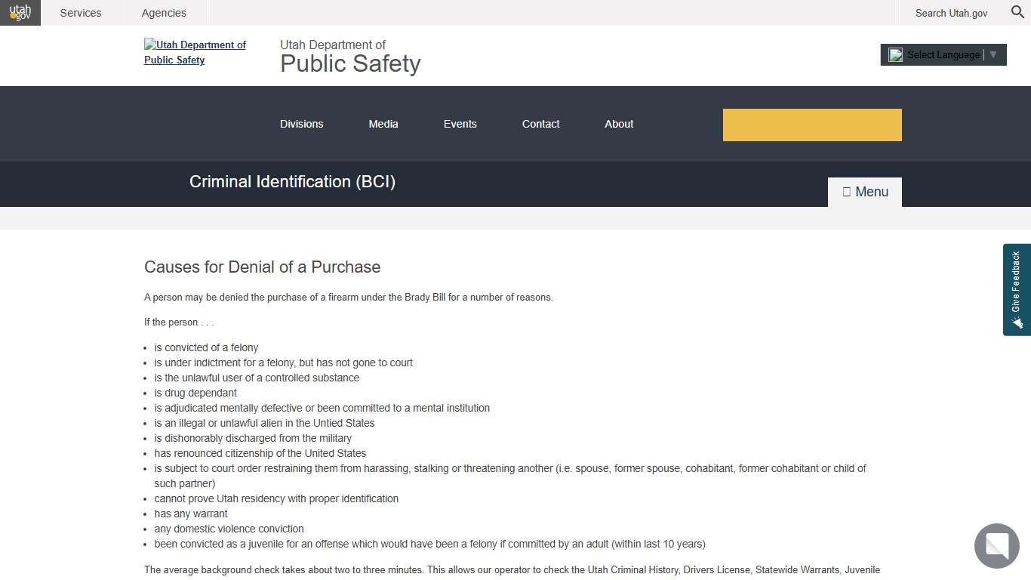Select the Services menu item

(x=80, y=12)
